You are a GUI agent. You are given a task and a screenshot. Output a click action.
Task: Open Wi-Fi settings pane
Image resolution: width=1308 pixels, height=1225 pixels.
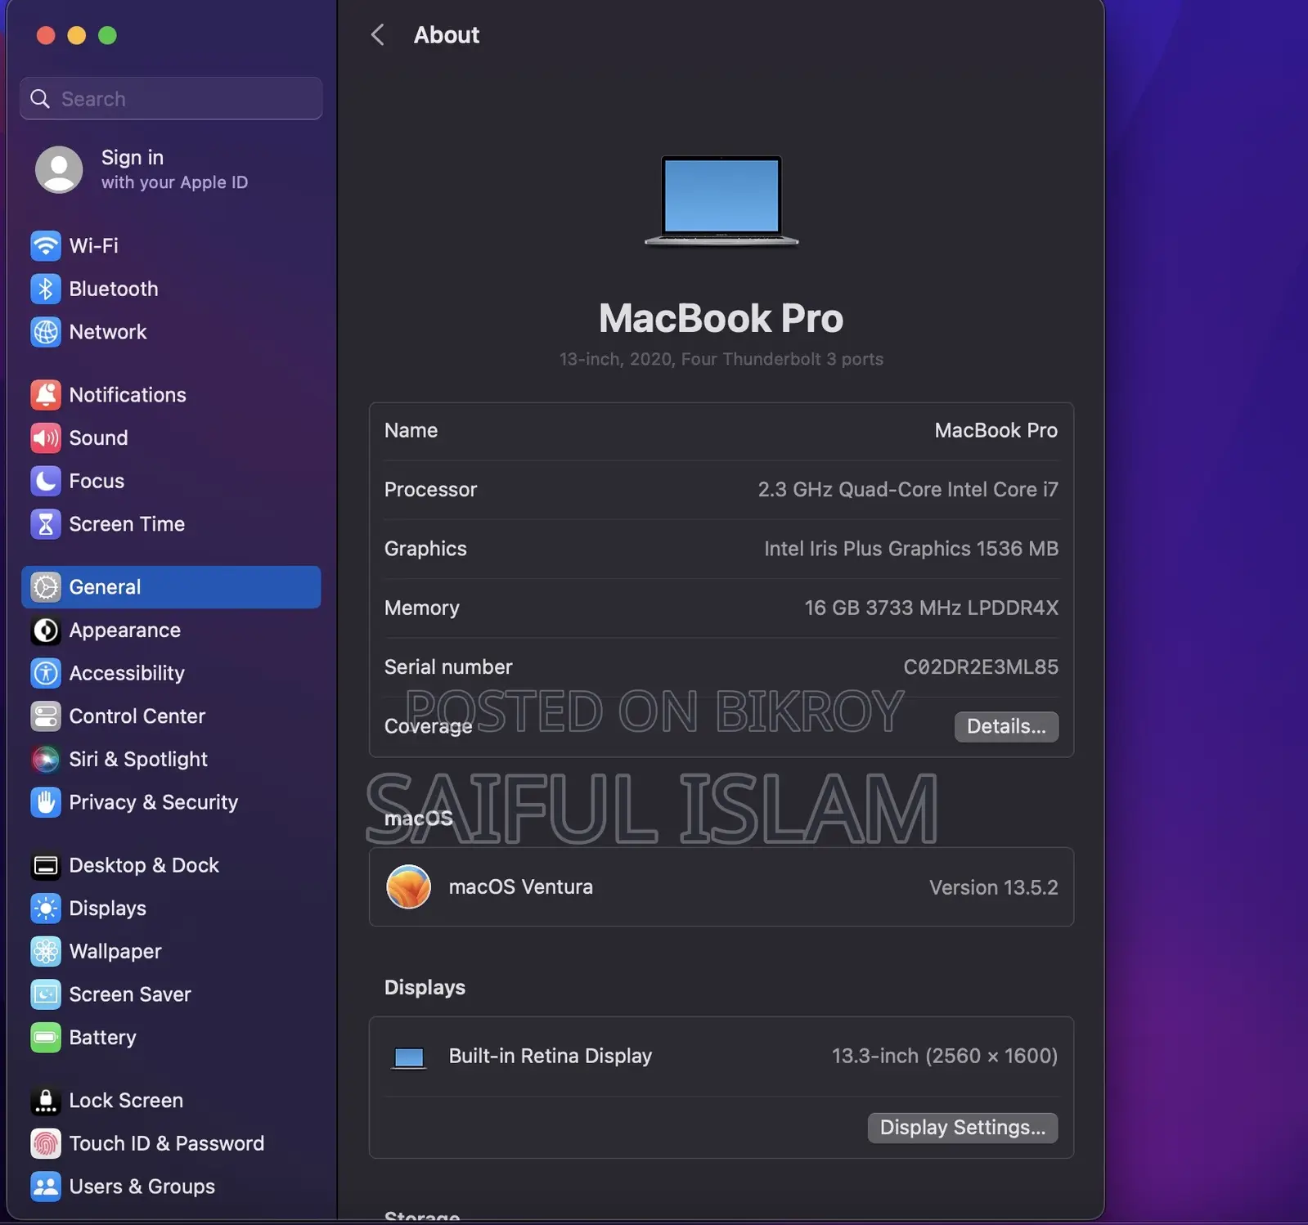(x=171, y=245)
